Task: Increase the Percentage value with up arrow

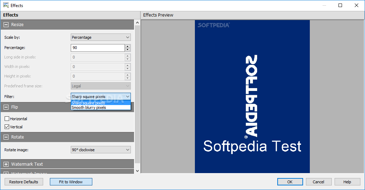Action: pyautogui.click(x=128, y=46)
